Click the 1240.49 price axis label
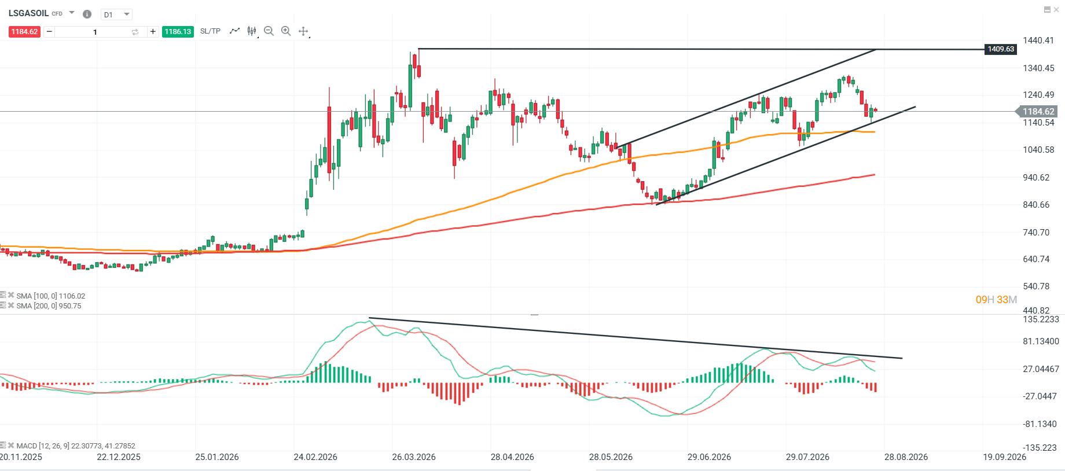Screen dimensions: 1065x471 pos(1038,95)
